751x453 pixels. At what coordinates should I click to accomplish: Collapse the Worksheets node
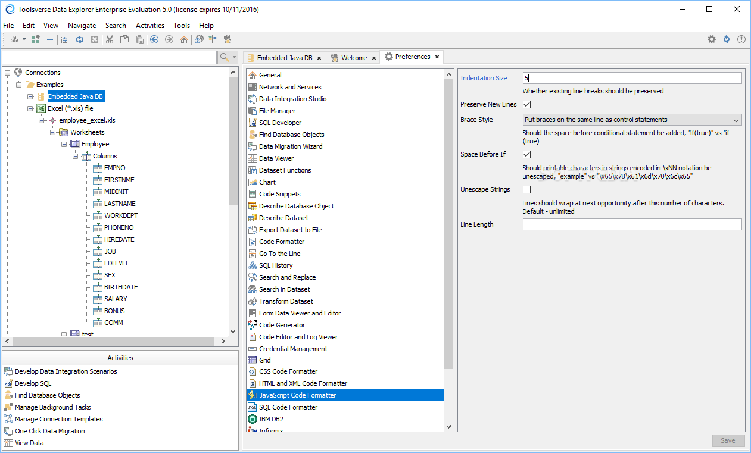[x=53, y=132]
